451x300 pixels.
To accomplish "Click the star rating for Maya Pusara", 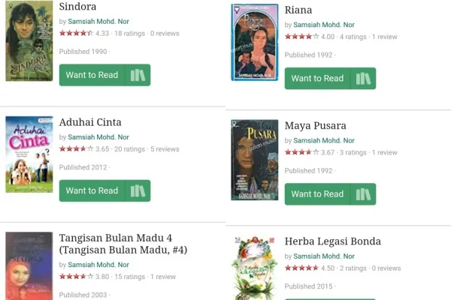I will (301, 152).
